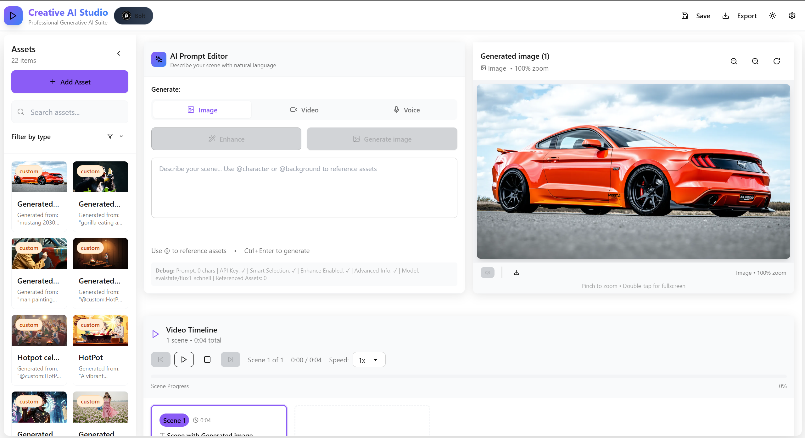The width and height of the screenshot is (805, 438).
Task: Switch to the Voice generate tab
Action: pyautogui.click(x=406, y=110)
